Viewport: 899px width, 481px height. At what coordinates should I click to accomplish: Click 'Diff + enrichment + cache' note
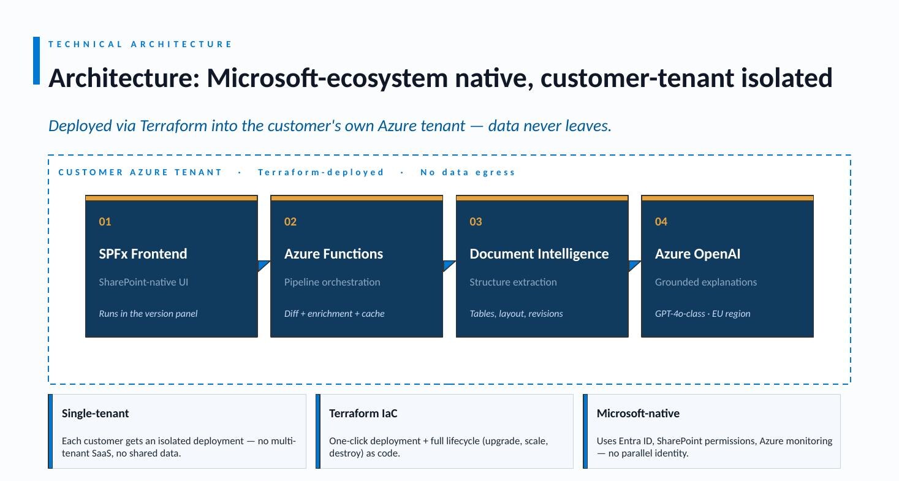click(x=335, y=313)
